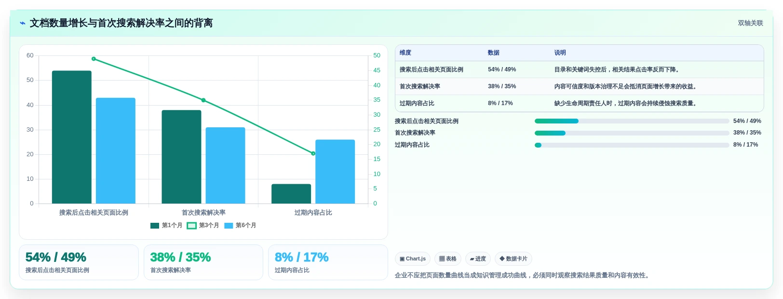Click the 数据卡片 tag chip
The width and height of the screenshot is (783, 299).
513,259
